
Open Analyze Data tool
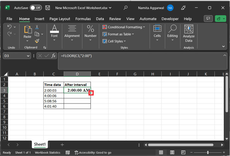click(189, 34)
